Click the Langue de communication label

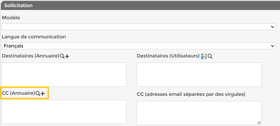(34, 37)
